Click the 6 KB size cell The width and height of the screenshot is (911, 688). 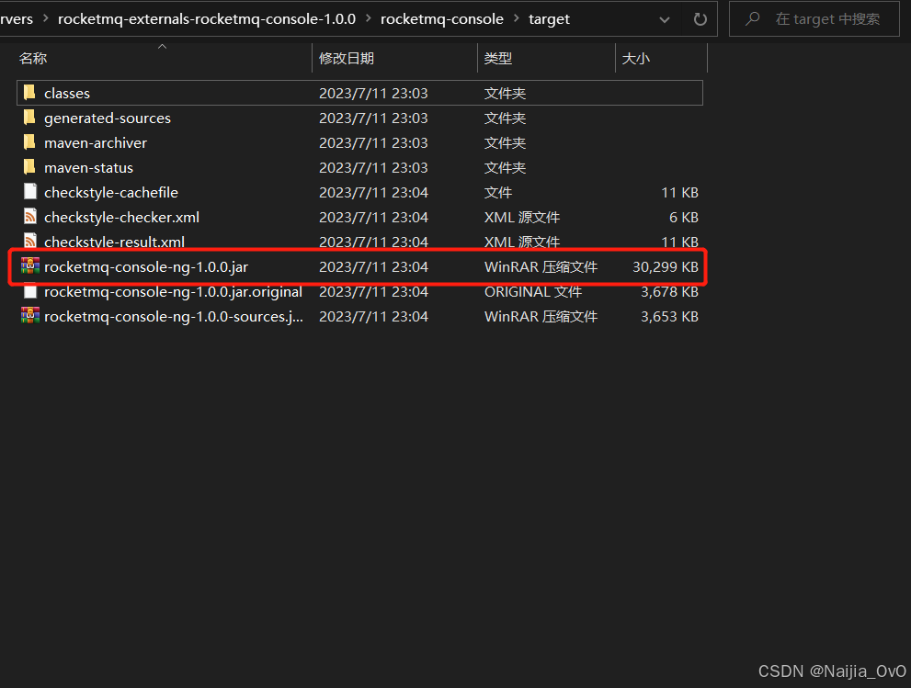(684, 217)
